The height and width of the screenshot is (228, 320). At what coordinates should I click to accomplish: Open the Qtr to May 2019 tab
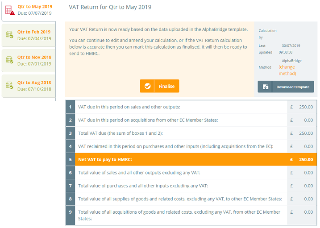click(29, 10)
